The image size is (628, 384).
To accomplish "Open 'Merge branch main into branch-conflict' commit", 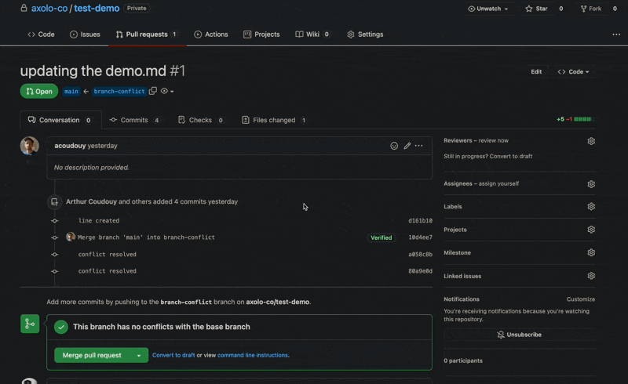I will 146,237.
